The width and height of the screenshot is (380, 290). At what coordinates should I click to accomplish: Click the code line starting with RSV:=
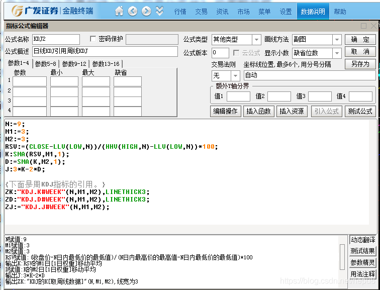(x=112, y=147)
